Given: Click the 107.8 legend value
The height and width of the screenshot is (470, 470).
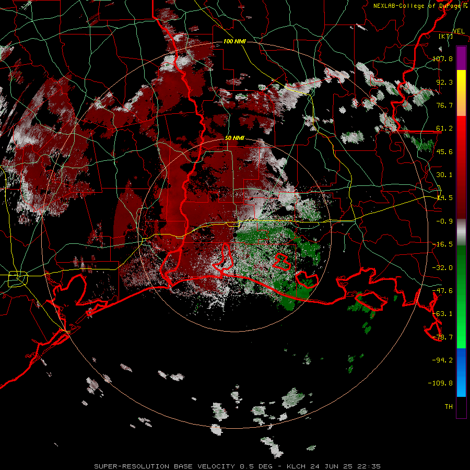Looking at the screenshot, I should point(442,58).
